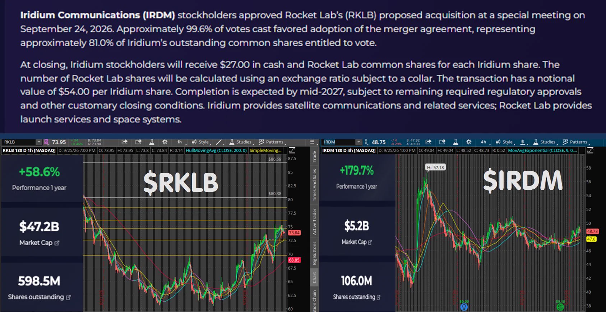This screenshot has height=312, width=606.
Task: Open the Studies menu on IRDM chart
Action: [x=545, y=142]
